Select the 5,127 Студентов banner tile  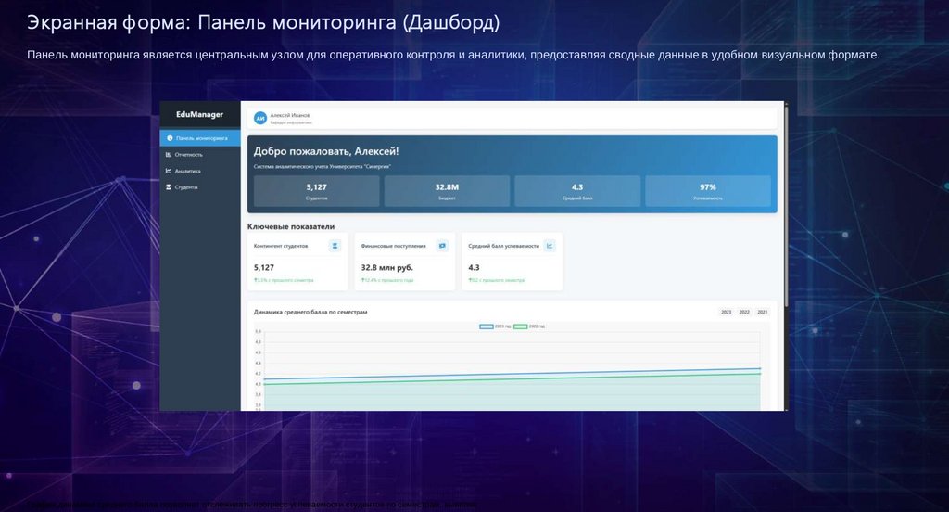pyautogui.click(x=317, y=191)
